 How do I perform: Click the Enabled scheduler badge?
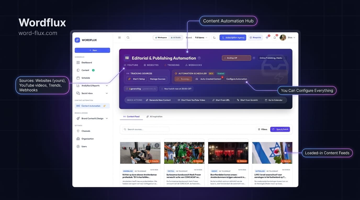tap(221, 73)
